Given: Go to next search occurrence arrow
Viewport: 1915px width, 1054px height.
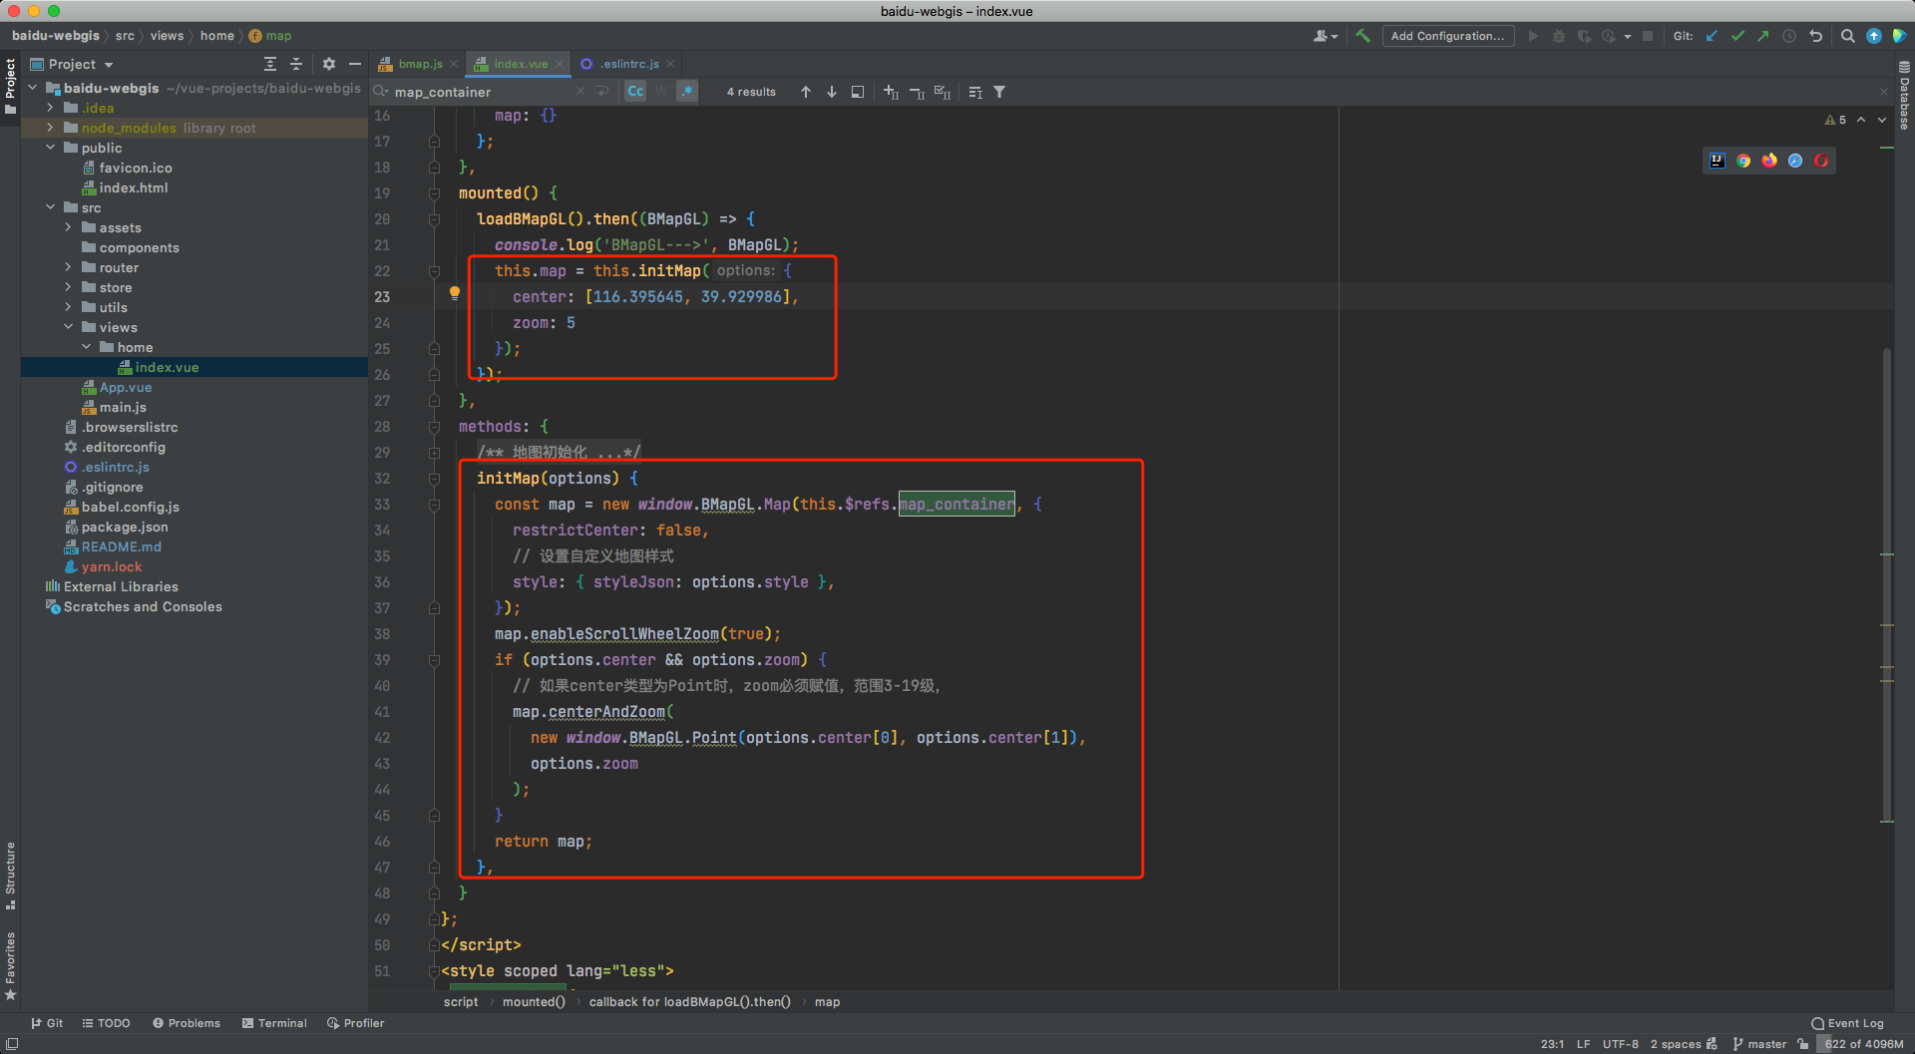Looking at the screenshot, I should click(x=832, y=92).
